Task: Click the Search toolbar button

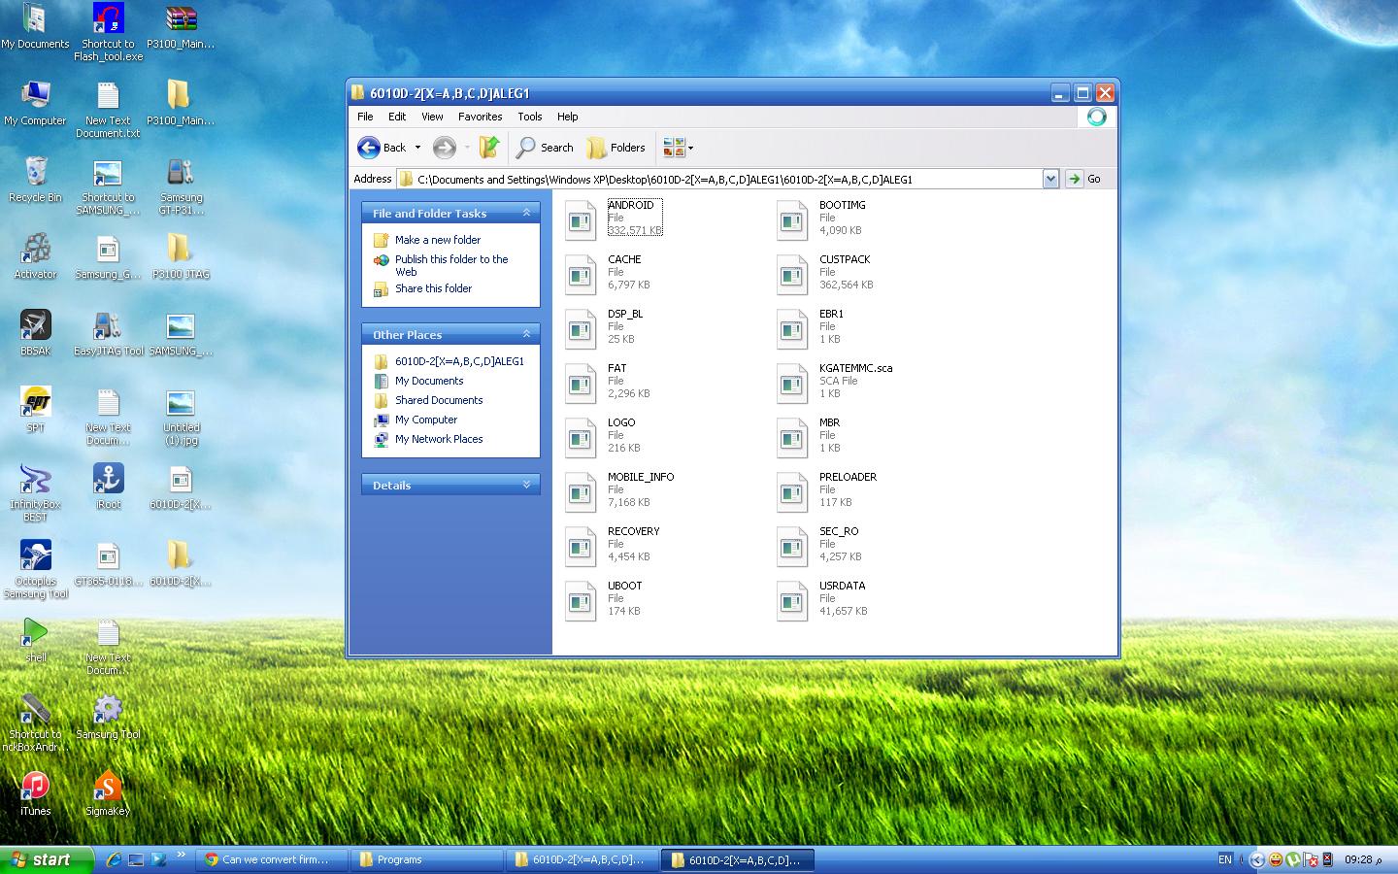Action: tap(545, 148)
